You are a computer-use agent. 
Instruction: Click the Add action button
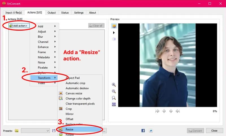click(19, 26)
